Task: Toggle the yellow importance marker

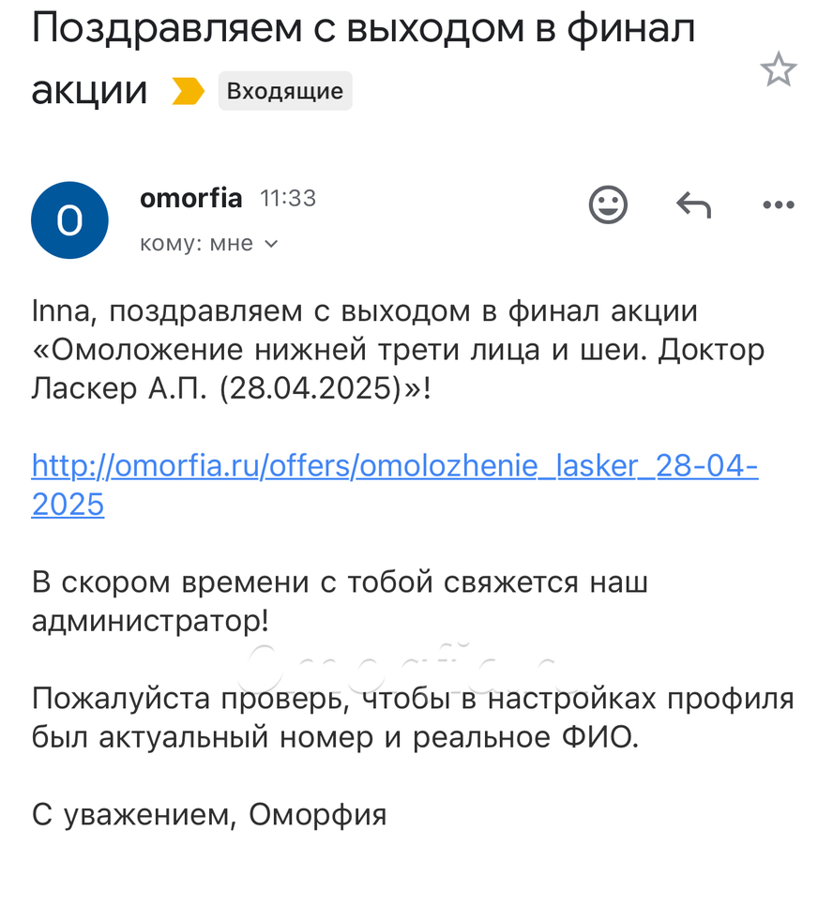Action: pos(188,91)
